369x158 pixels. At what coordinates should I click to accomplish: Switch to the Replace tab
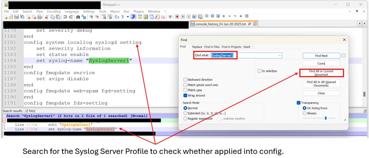click(197, 47)
